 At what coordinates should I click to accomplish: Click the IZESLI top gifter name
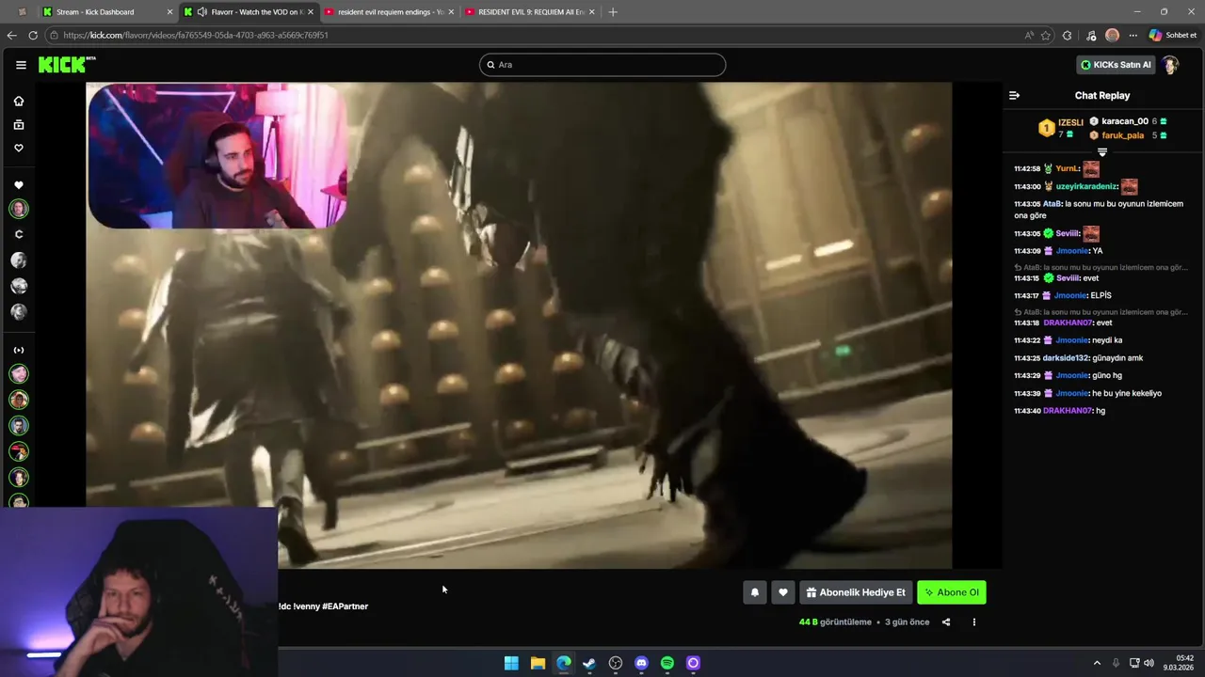pyautogui.click(x=1070, y=122)
